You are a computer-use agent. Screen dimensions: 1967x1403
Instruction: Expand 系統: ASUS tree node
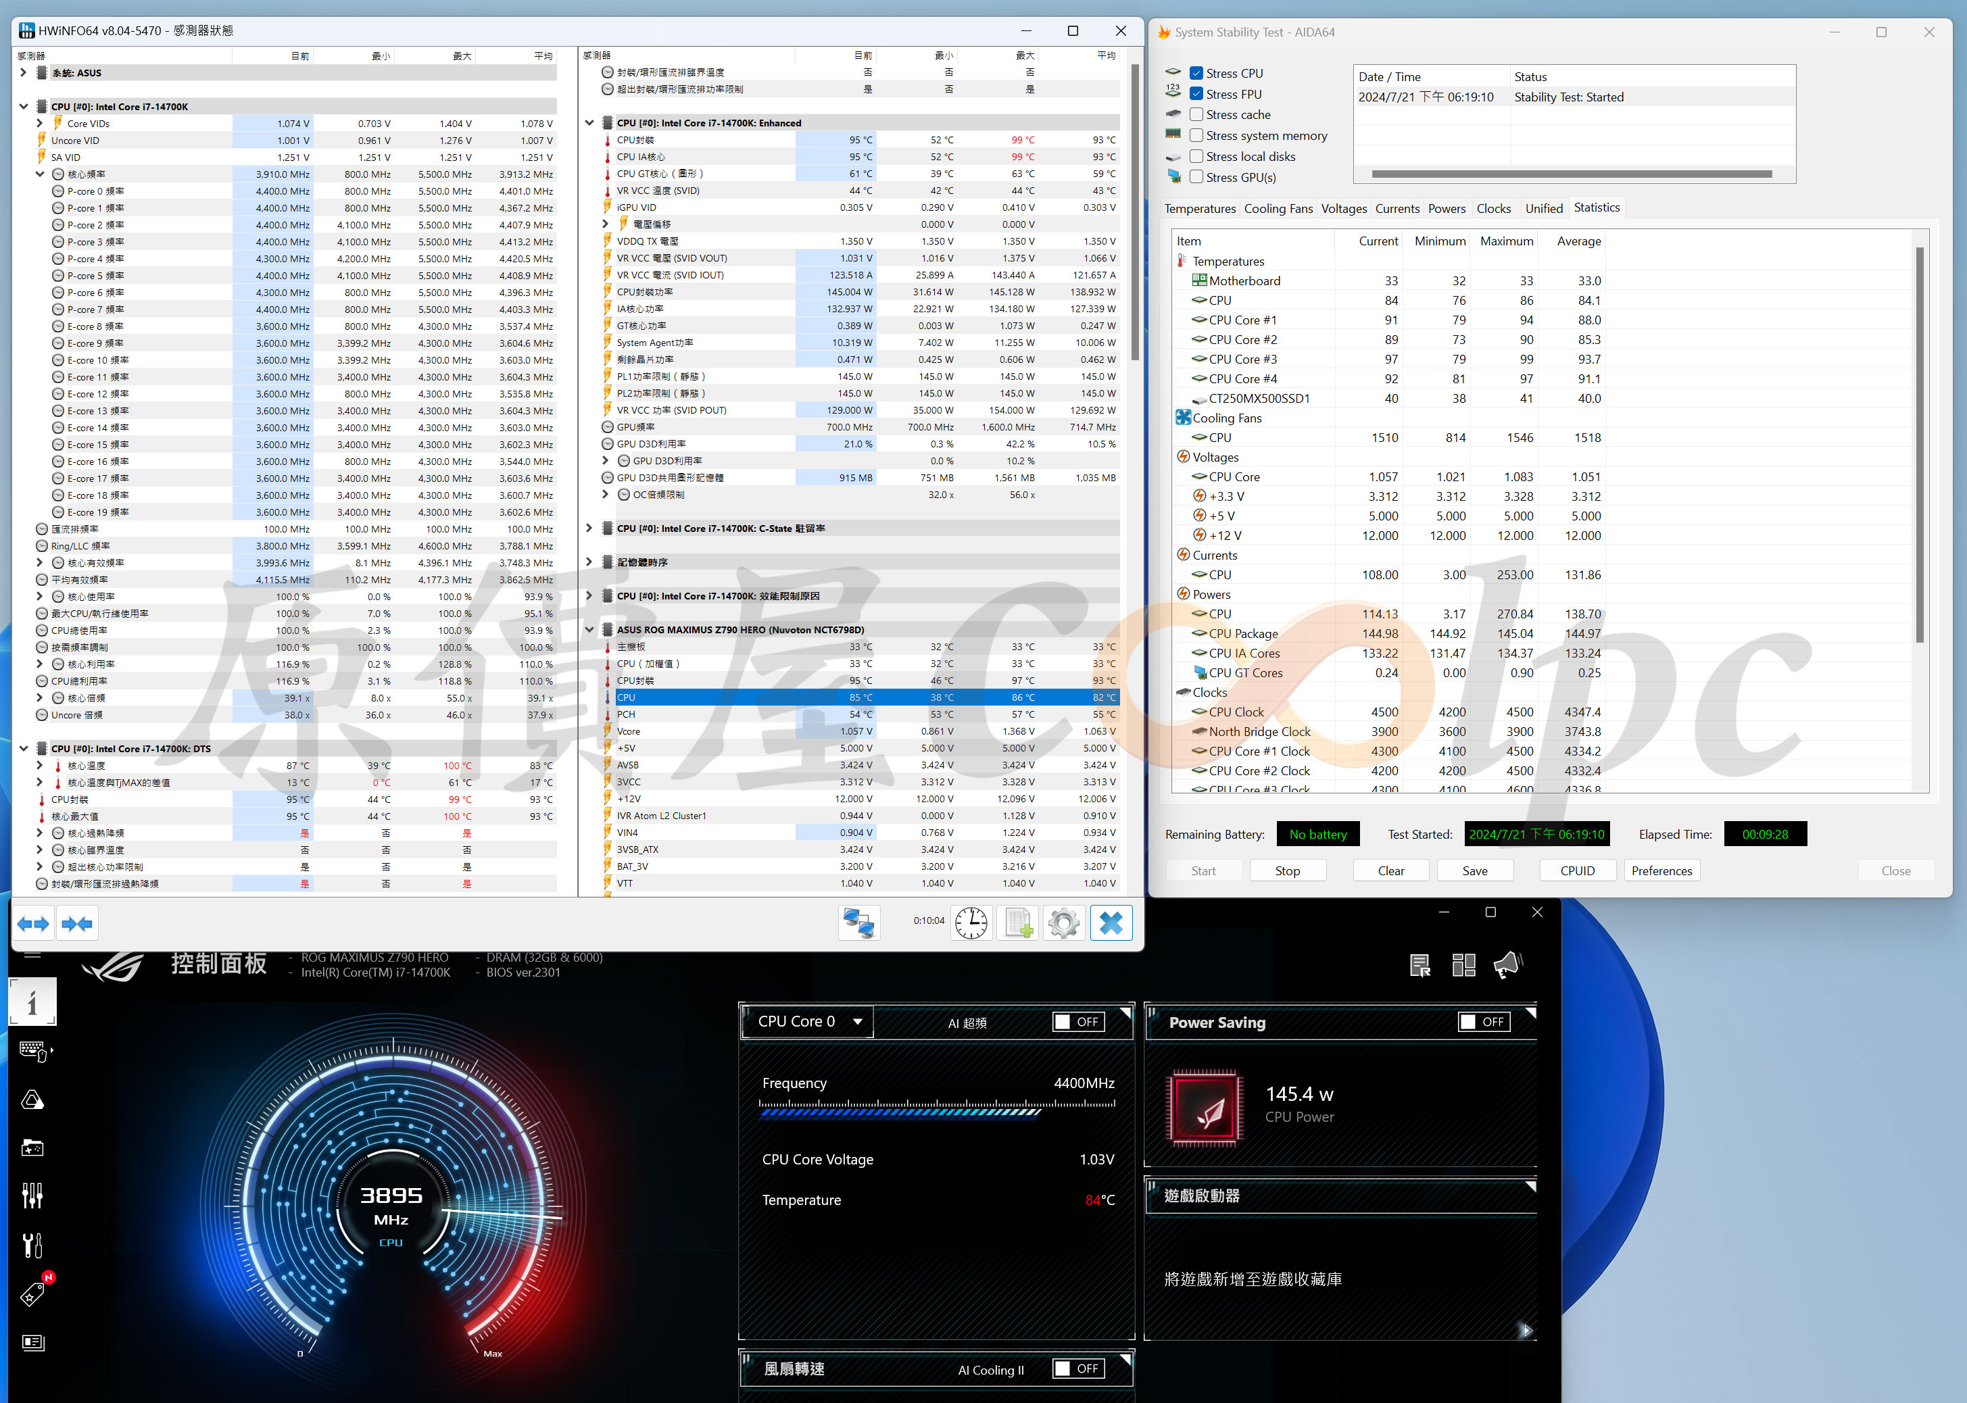click(x=24, y=72)
